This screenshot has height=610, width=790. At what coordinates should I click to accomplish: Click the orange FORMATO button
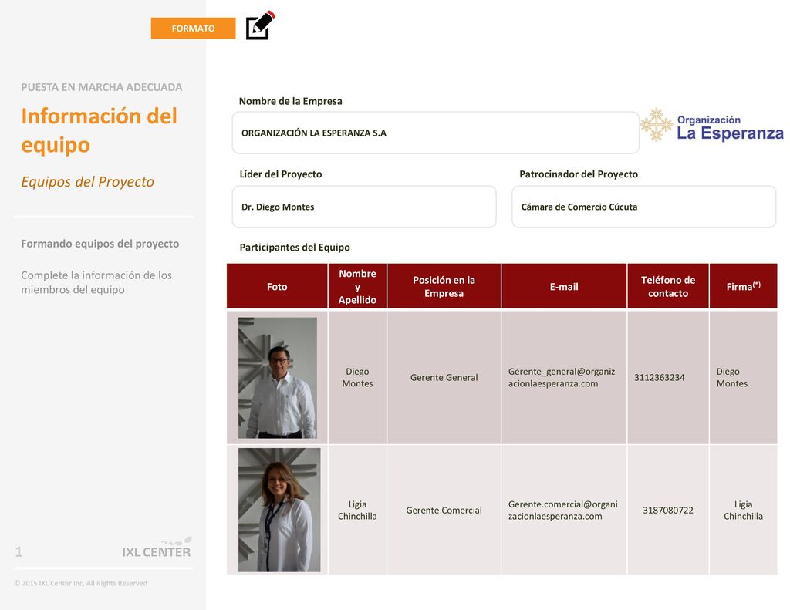(193, 29)
